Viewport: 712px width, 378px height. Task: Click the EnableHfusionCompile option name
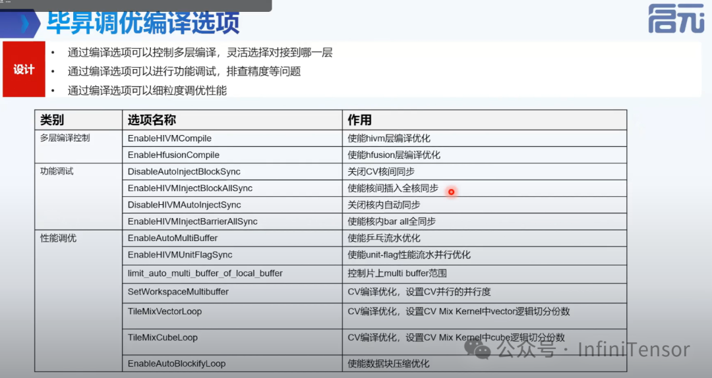point(173,155)
